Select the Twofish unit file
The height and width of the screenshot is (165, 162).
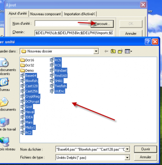pos(58,86)
